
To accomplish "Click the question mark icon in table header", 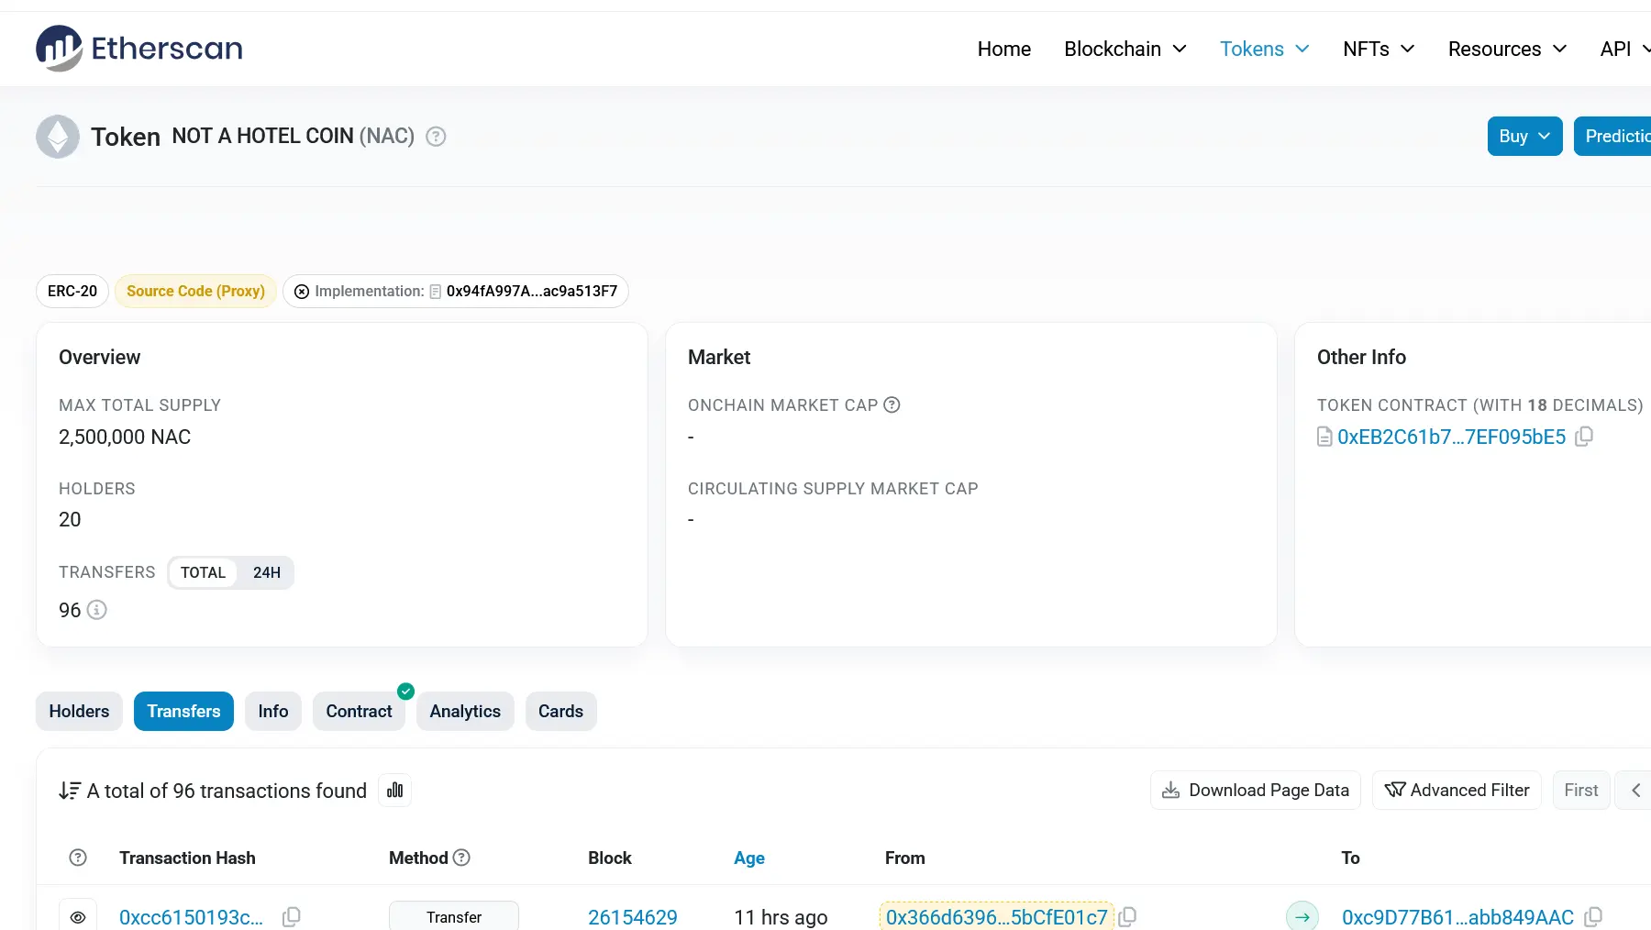I will coord(78,858).
